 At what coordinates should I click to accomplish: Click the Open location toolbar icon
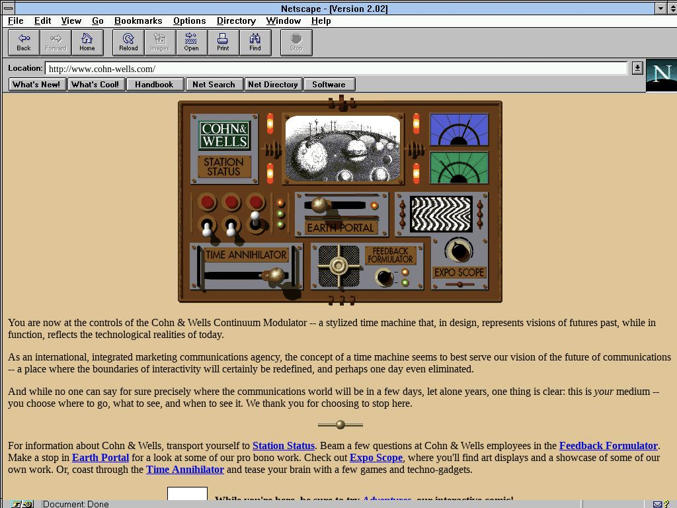(x=191, y=42)
